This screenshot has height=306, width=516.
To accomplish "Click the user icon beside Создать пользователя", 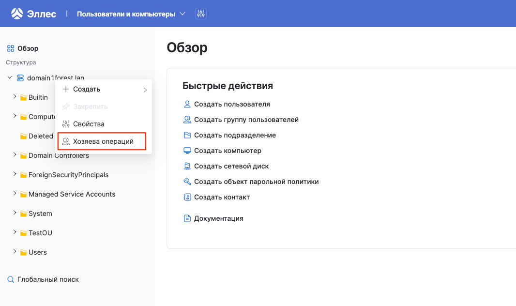I will coord(187,104).
